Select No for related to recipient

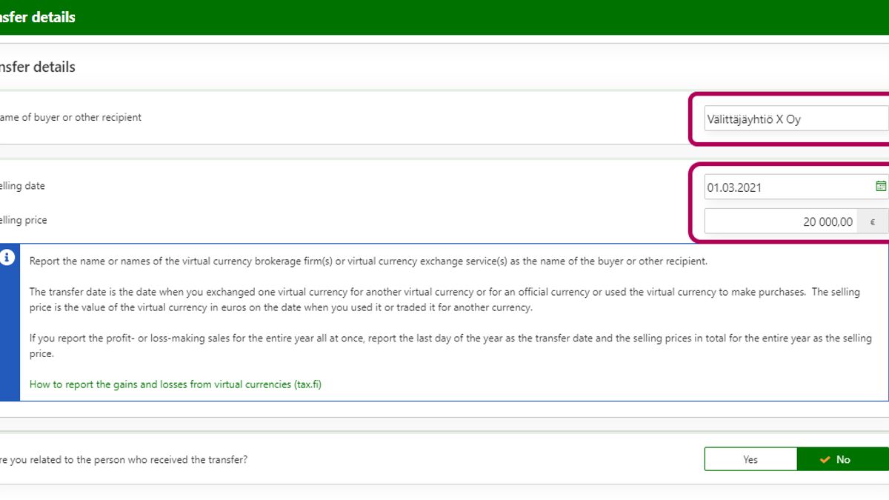(x=842, y=459)
